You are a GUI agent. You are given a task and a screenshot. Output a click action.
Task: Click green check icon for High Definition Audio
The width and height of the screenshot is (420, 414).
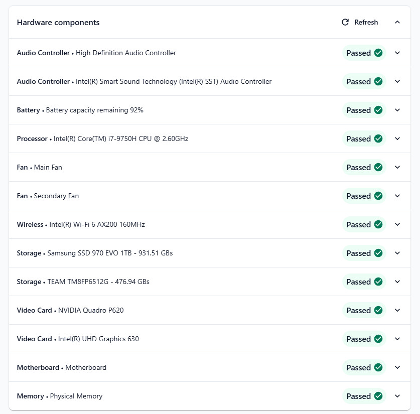(x=378, y=53)
